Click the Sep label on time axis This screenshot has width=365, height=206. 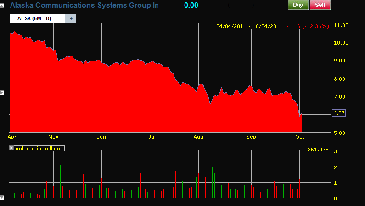click(x=251, y=137)
